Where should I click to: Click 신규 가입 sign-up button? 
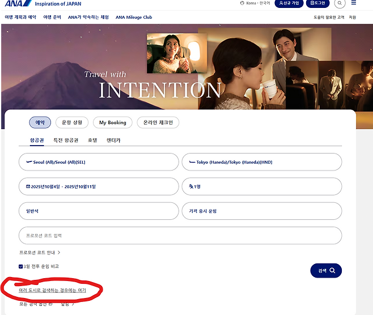tap(289, 3)
